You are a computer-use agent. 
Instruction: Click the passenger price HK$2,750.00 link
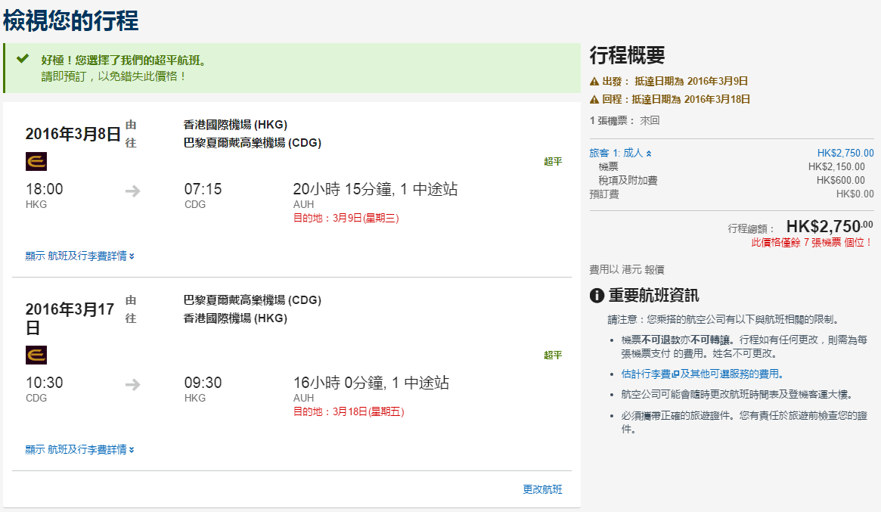coord(845,153)
